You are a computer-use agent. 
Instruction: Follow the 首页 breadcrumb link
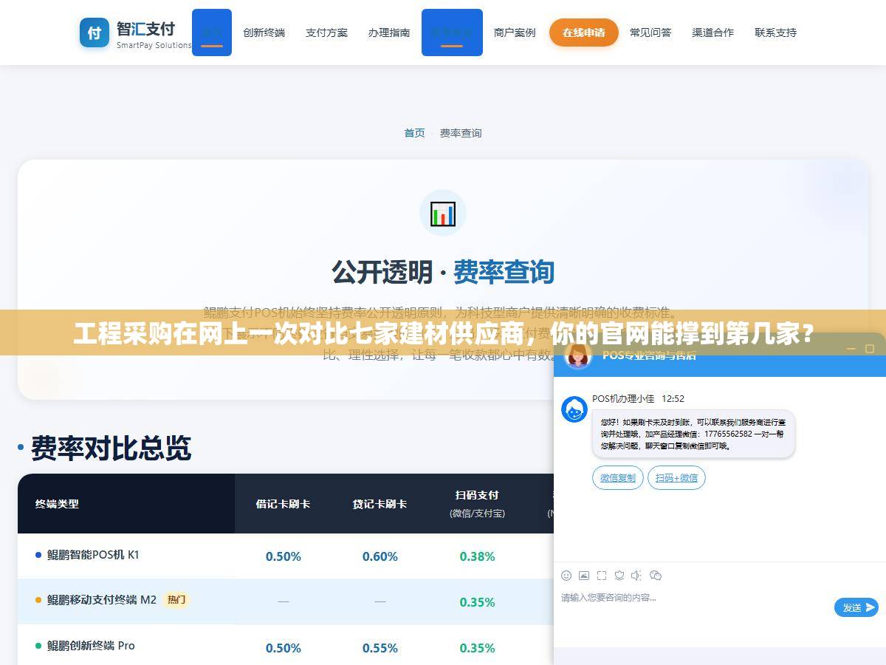414,133
